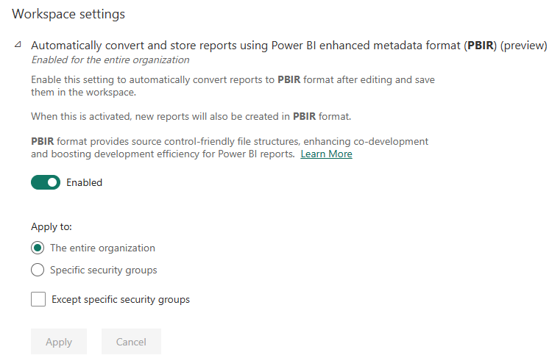Click the 'Enable this setting to automatically convert' paragraph
This screenshot has height=355, width=552.
[x=232, y=85]
